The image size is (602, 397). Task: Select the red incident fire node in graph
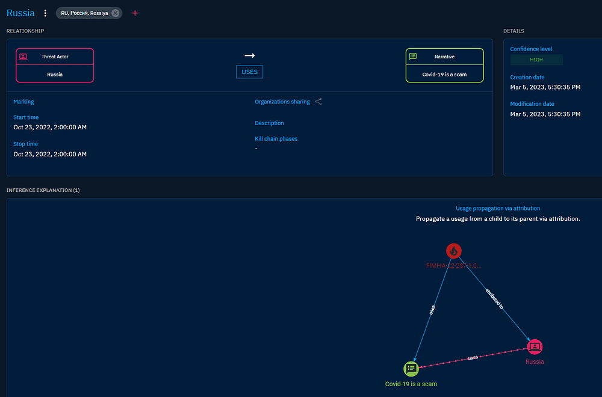tap(454, 251)
